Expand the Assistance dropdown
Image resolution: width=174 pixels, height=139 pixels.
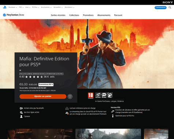pyautogui.click(x=70, y=7)
